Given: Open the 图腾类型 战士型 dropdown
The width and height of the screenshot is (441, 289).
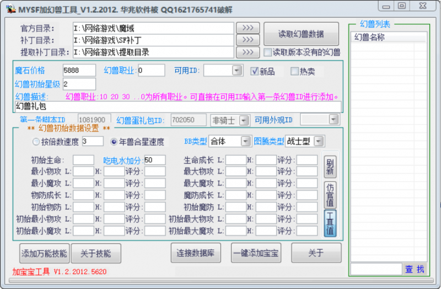Looking at the screenshot, I should pyautogui.click(x=319, y=141).
